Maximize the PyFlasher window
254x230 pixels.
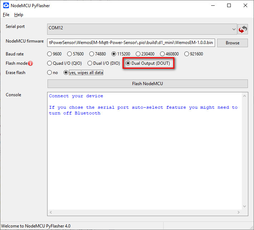(229, 5)
